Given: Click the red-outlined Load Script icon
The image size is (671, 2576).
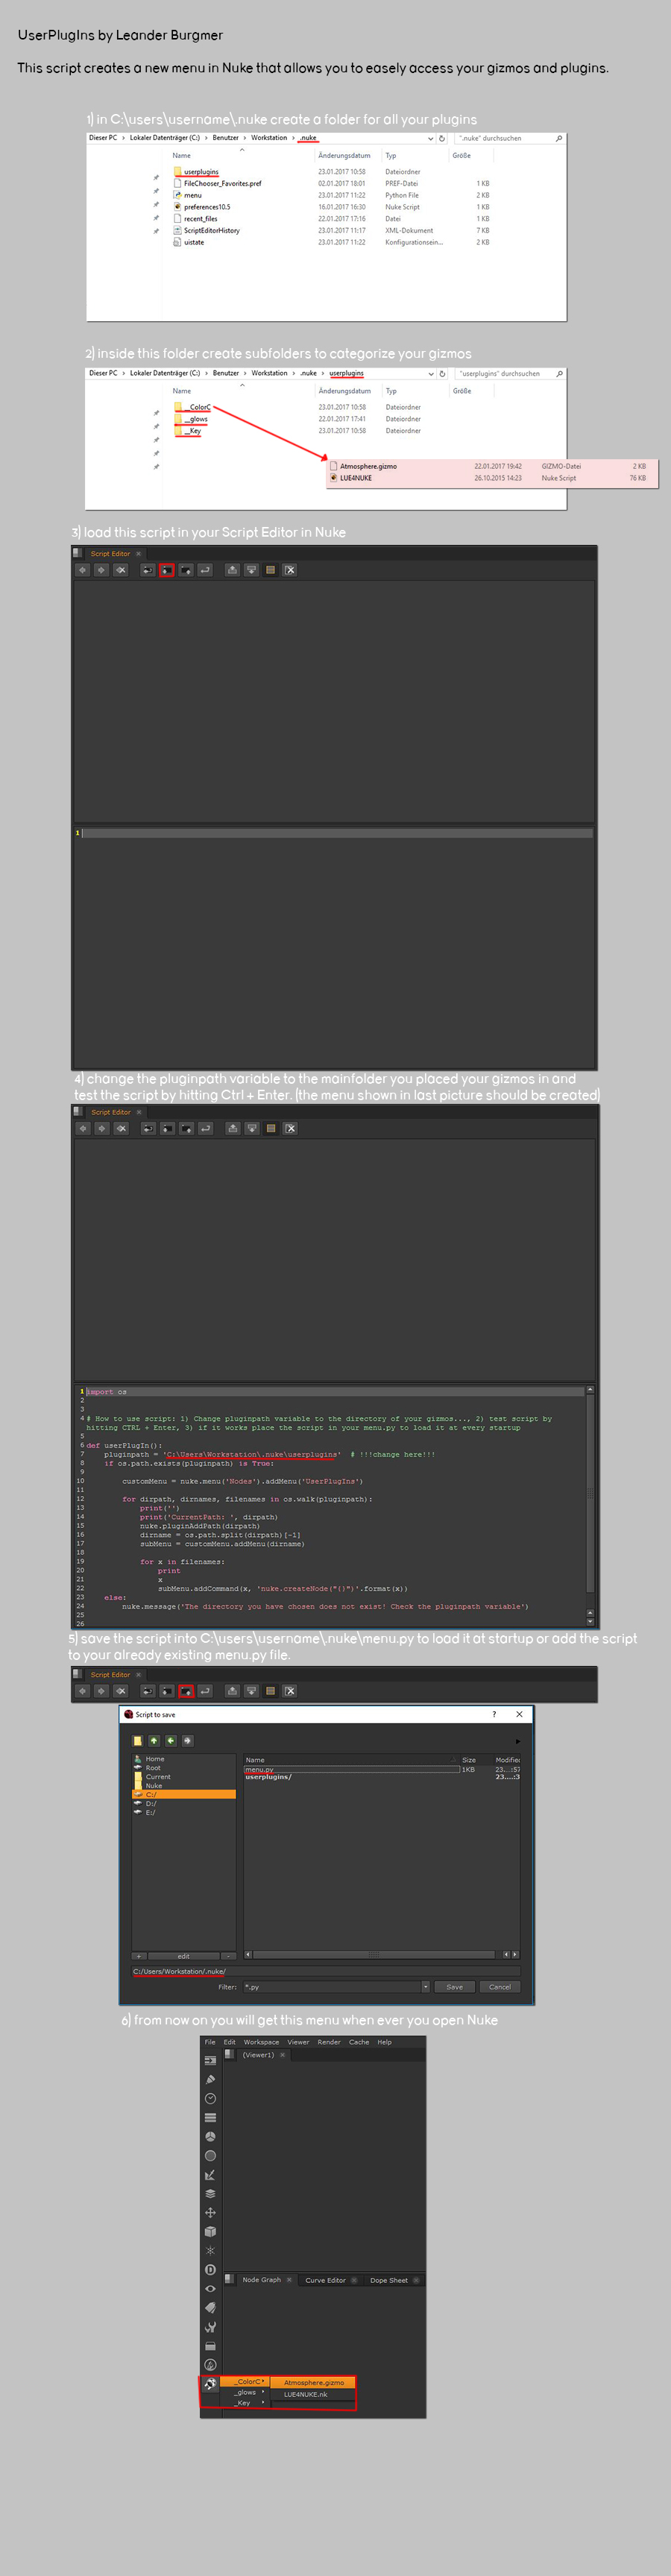Looking at the screenshot, I should (167, 570).
